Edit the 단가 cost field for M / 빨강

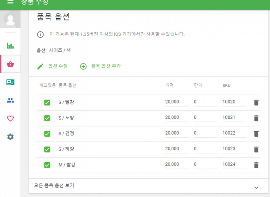(205, 164)
